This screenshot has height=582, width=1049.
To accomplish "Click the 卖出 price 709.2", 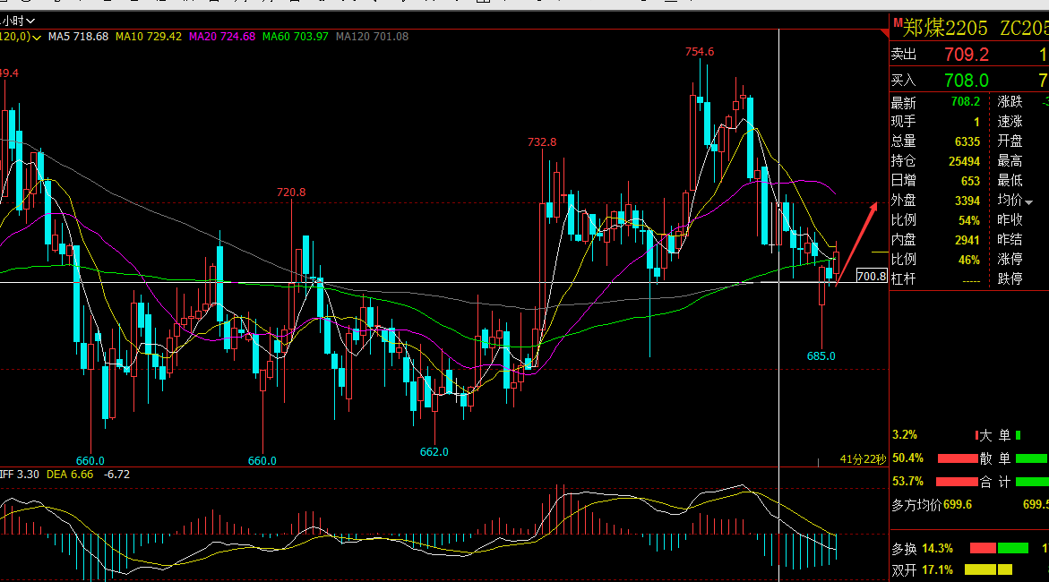I will pyautogui.click(x=967, y=55).
